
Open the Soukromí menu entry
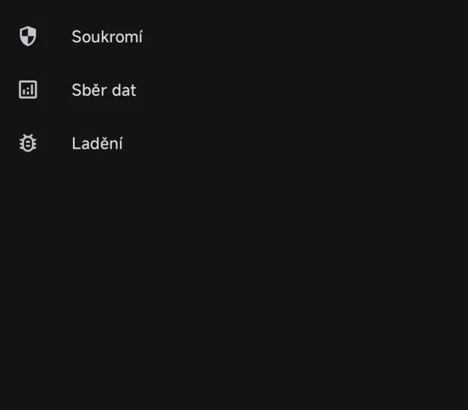pos(107,37)
